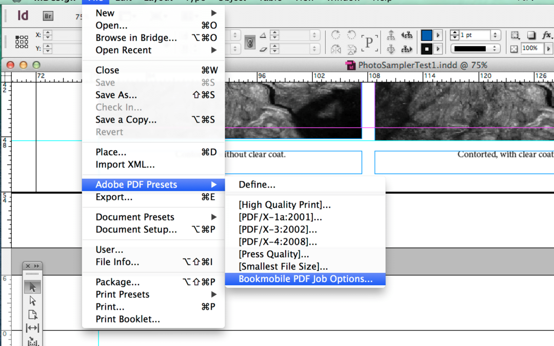Choose Package... menu item
554x346 pixels.
153,282
